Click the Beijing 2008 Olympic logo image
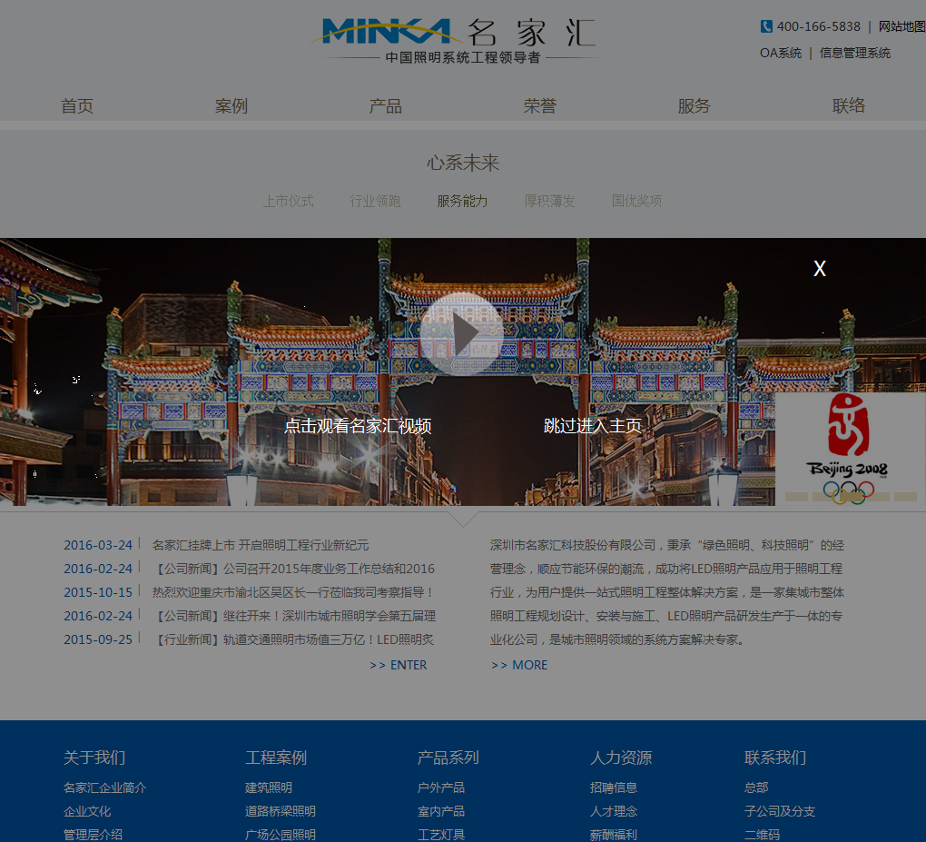This screenshot has width=926, height=842. (850, 449)
